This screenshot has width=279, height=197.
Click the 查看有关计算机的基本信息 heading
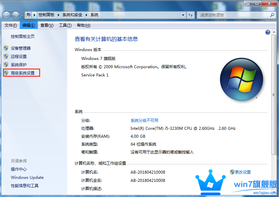click(106, 39)
